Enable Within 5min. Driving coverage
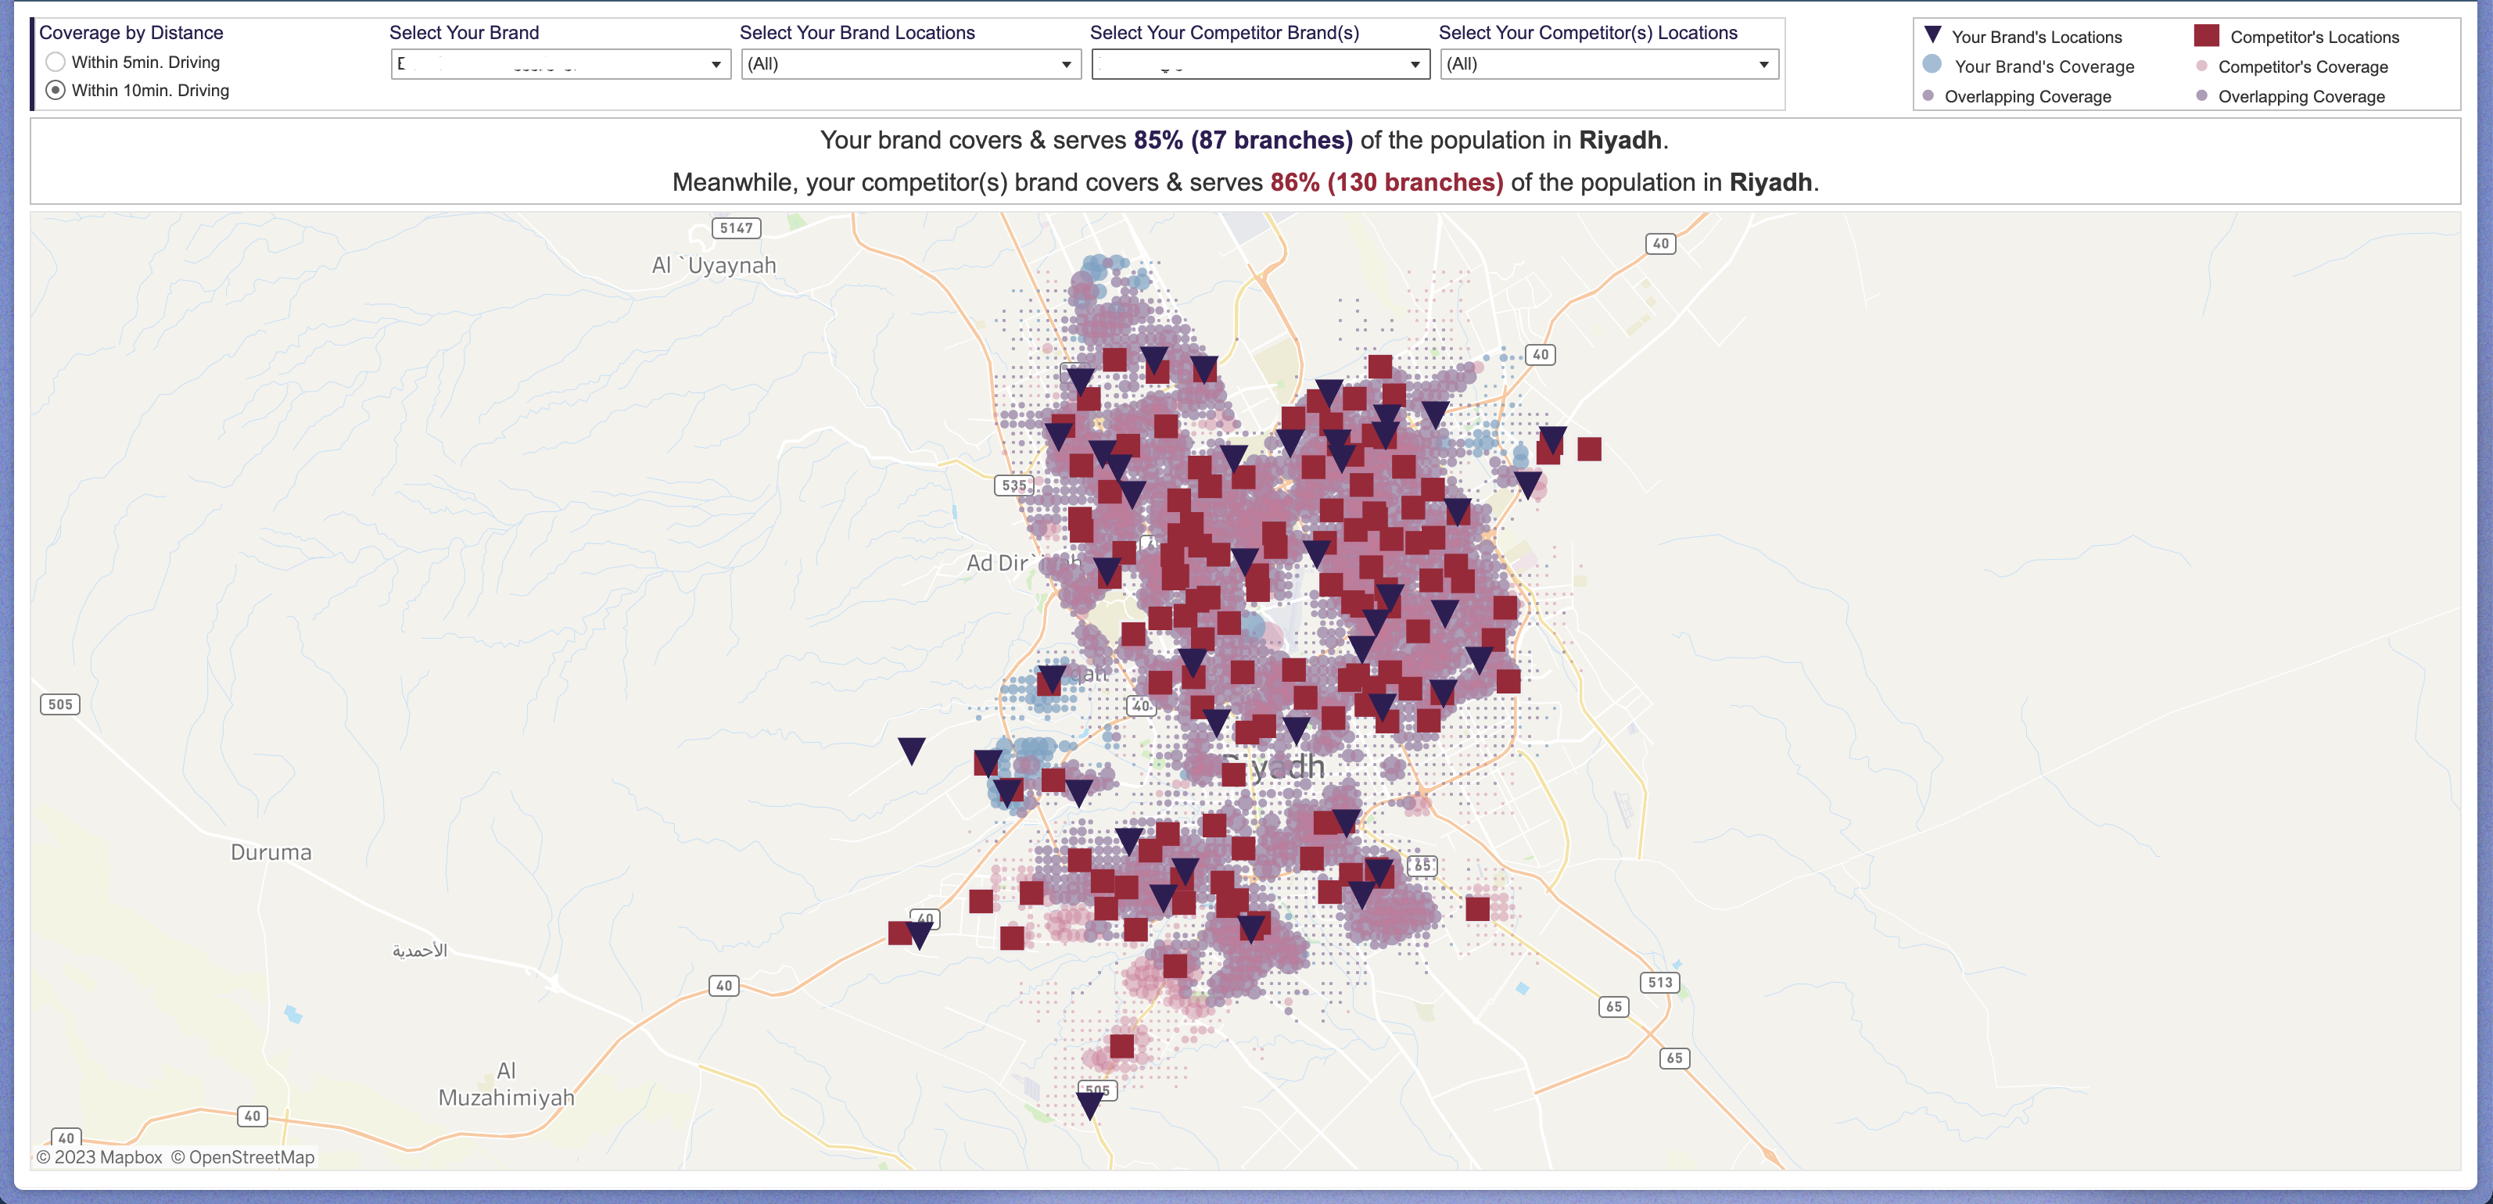Viewport: 2493px width, 1204px height. [x=56, y=61]
